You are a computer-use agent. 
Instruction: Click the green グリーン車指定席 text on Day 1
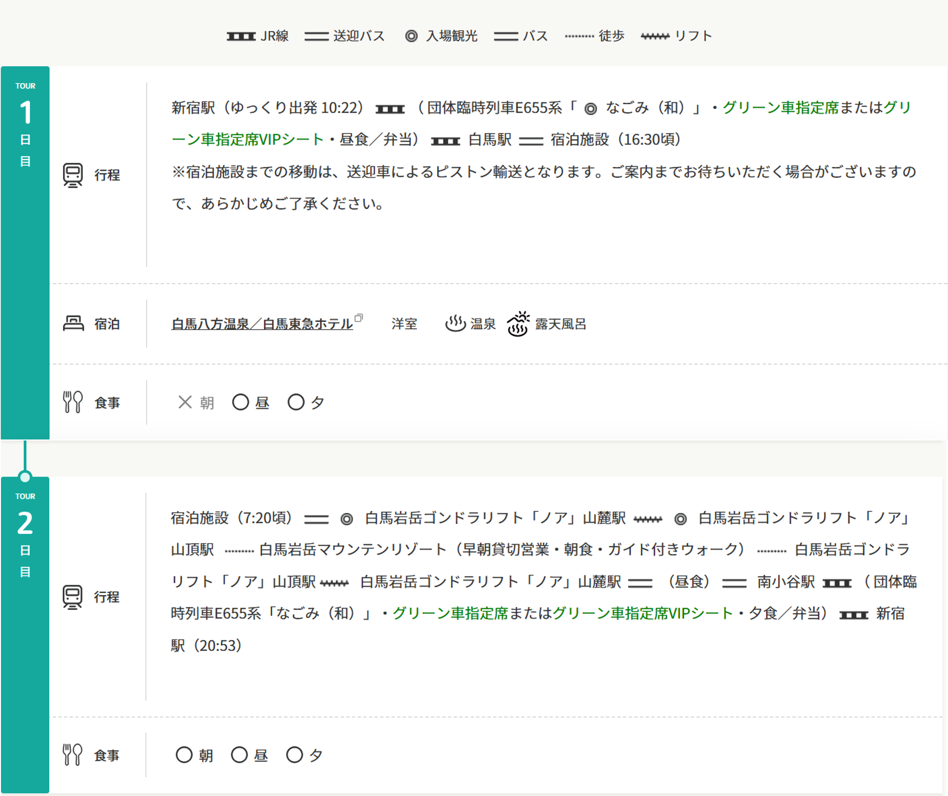[781, 107]
